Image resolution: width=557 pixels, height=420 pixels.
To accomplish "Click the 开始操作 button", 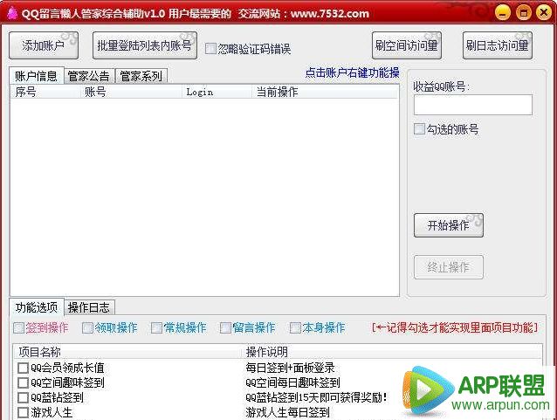I will click(448, 225).
